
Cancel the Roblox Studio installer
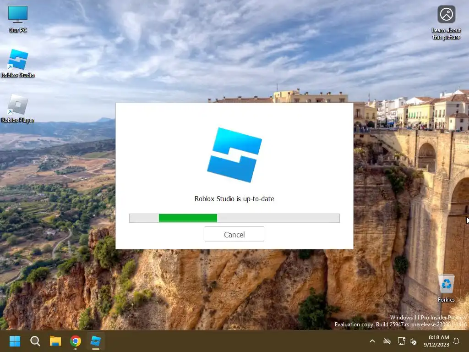[234, 234]
